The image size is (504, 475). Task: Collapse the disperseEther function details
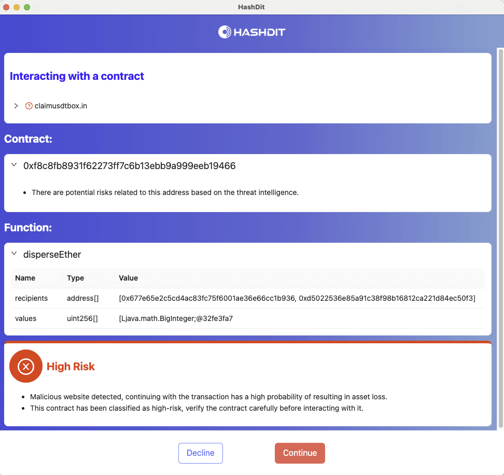pos(14,254)
